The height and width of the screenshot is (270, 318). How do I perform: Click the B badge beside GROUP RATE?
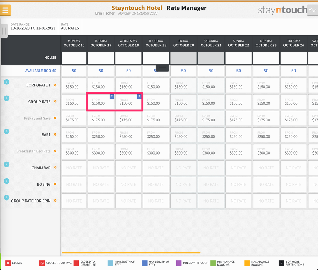(x=7, y=99)
